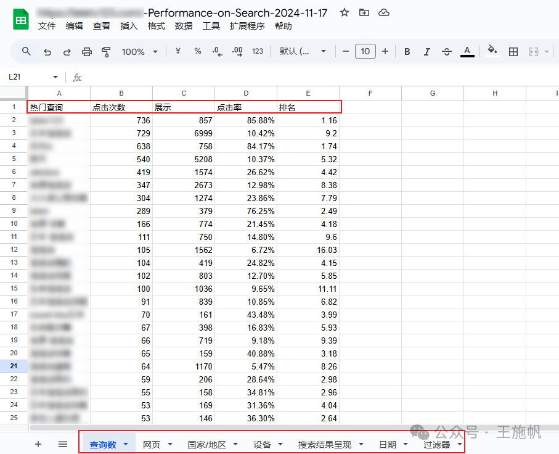
Task: Open the fill color picker
Action: click(492, 51)
